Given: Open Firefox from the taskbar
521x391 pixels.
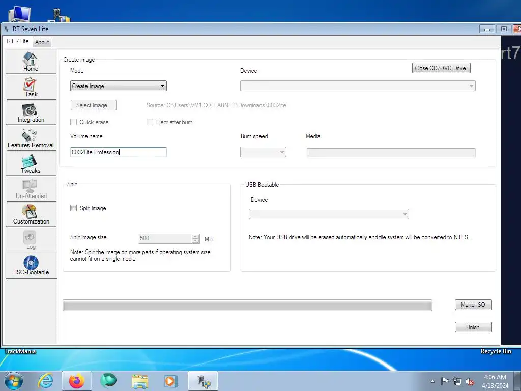Looking at the screenshot, I should tap(76, 381).
